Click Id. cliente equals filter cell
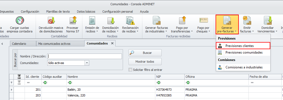 (x=33, y=83)
